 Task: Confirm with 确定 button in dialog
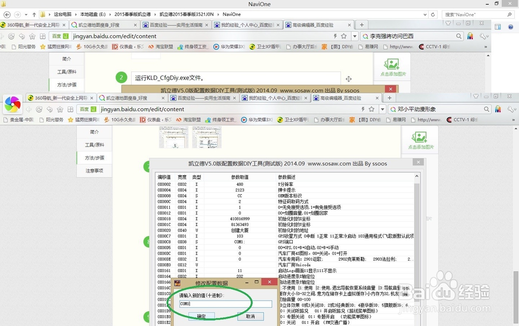coord(201,316)
